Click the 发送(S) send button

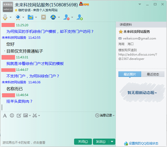click(101, 142)
